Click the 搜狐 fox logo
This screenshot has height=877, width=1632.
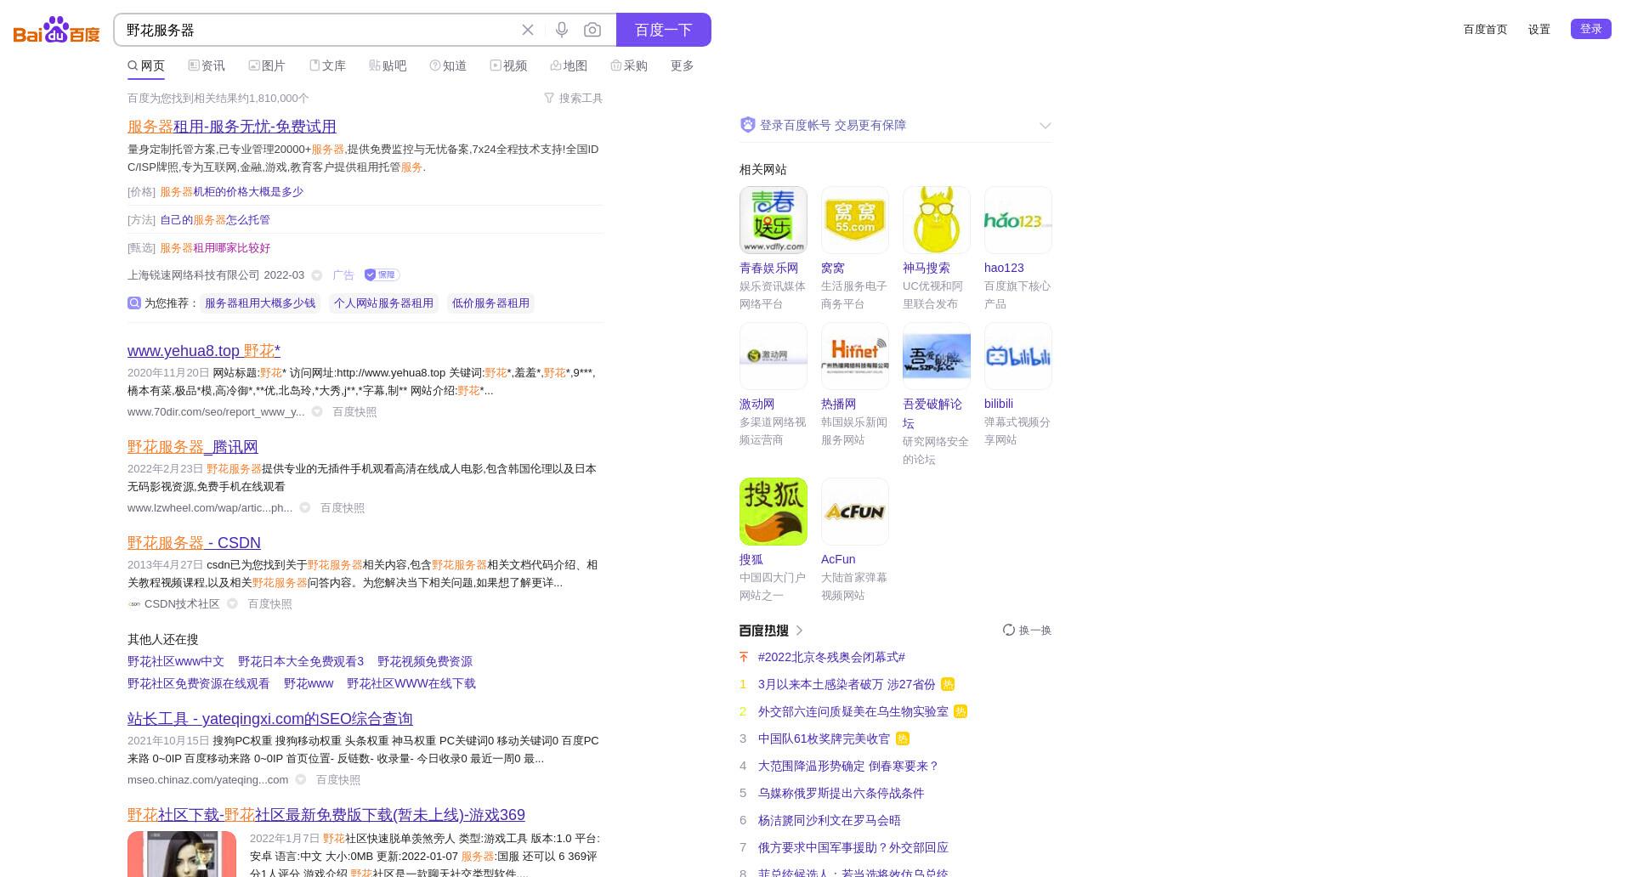[773, 512]
